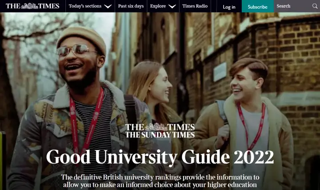The height and width of the screenshot is (190, 320).
Task: Open Past six days
Action: coord(131,6)
